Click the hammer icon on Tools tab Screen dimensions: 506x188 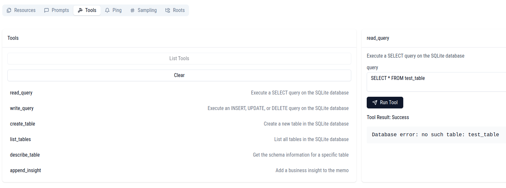[x=80, y=10]
